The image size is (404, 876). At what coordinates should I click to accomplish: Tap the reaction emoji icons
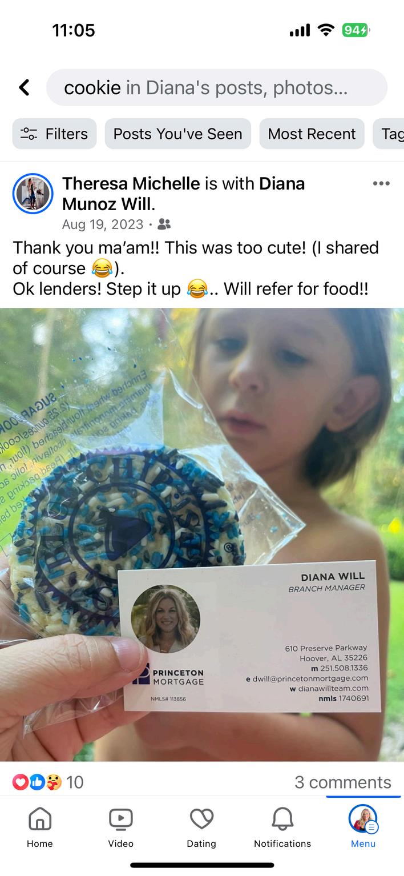37,782
